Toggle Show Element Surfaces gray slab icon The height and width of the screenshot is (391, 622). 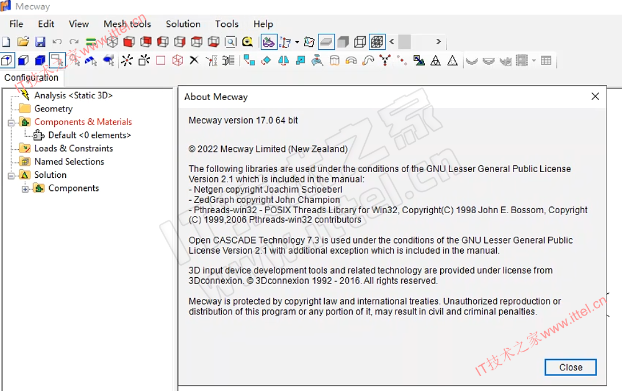(326, 42)
